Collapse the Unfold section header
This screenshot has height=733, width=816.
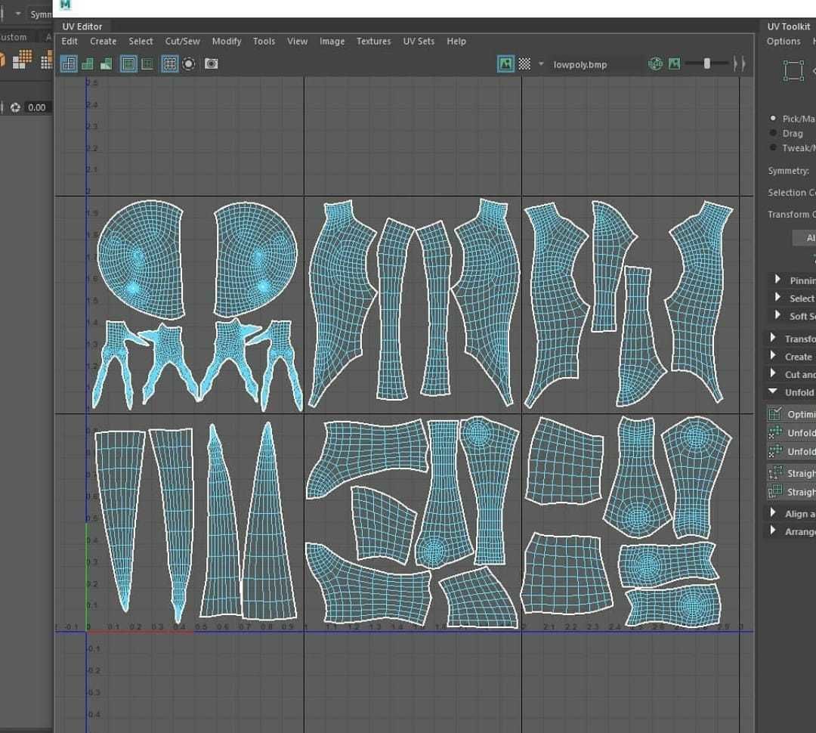(773, 391)
